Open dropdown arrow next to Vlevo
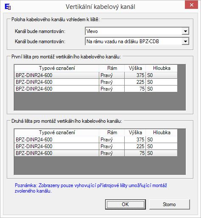Viewport: 201px width, 218px height. pos(185,31)
